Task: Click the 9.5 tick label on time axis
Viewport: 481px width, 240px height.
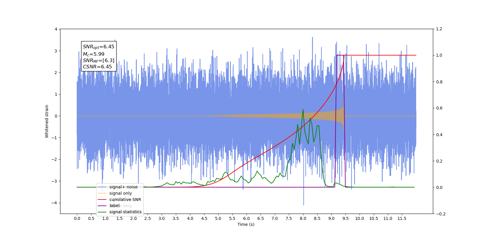Action: [x=345, y=218]
